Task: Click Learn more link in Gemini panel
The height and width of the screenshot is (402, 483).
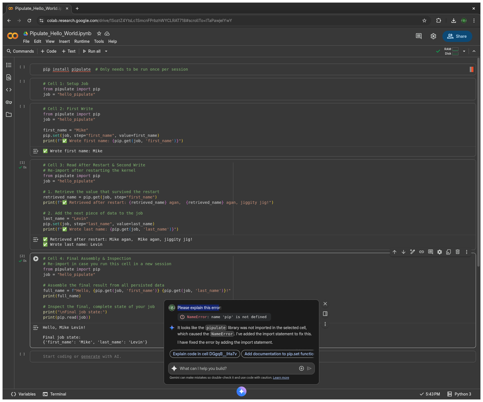Action: tap(281, 378)
